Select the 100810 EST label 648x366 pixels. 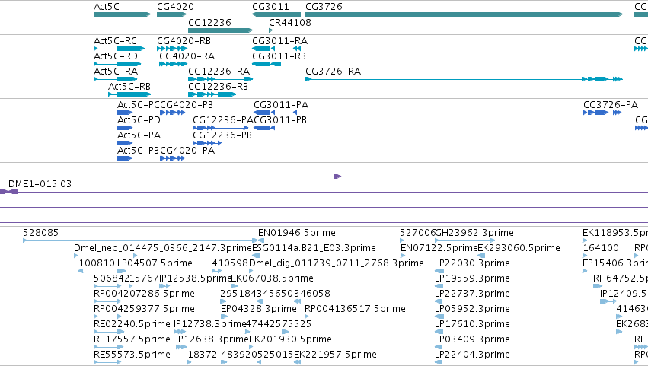pos(97,263)
